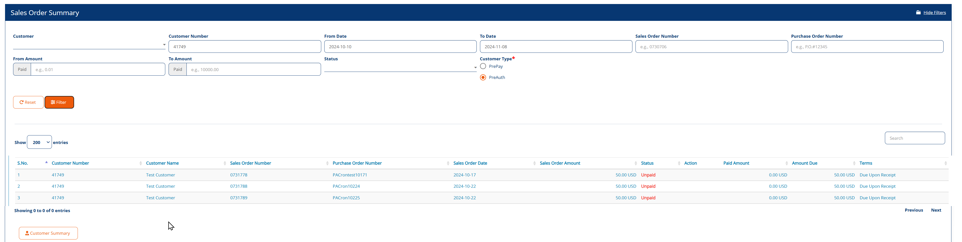
Task: Sort by Amount Due sort icon
Action: [854, 163]
